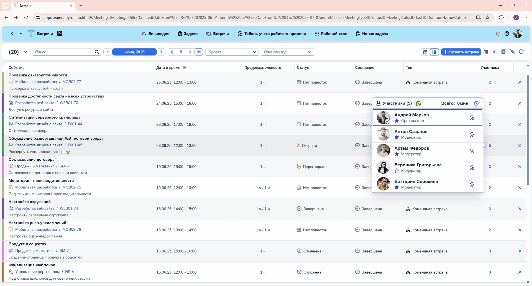Close the Участники popup panel
Viewport: 532px width, 286px height.
(476, 103)
